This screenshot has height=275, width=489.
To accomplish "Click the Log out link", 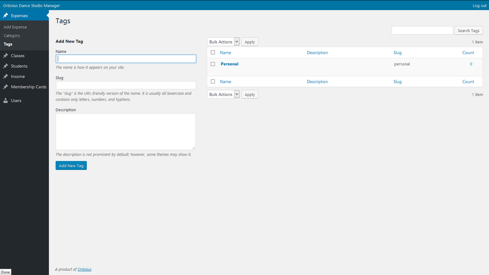I will coord(479,6).
